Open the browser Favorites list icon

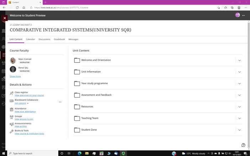pos(225,7)
